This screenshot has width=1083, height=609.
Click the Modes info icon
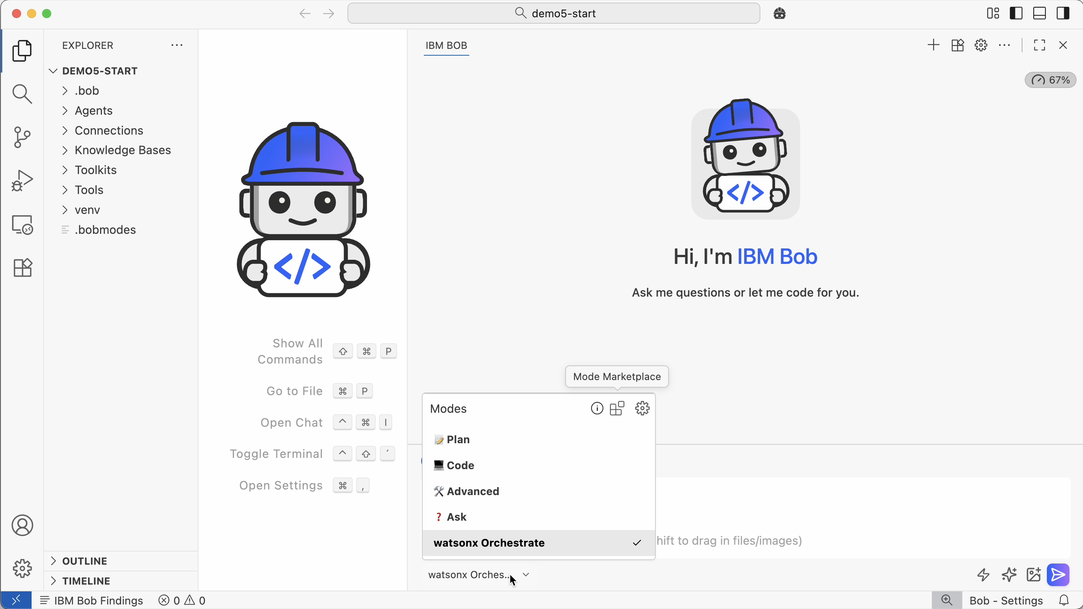596,409
